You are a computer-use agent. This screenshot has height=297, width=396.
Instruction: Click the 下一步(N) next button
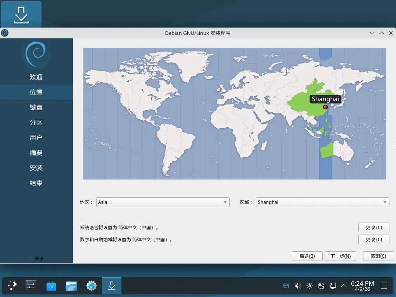click(341, 256)
